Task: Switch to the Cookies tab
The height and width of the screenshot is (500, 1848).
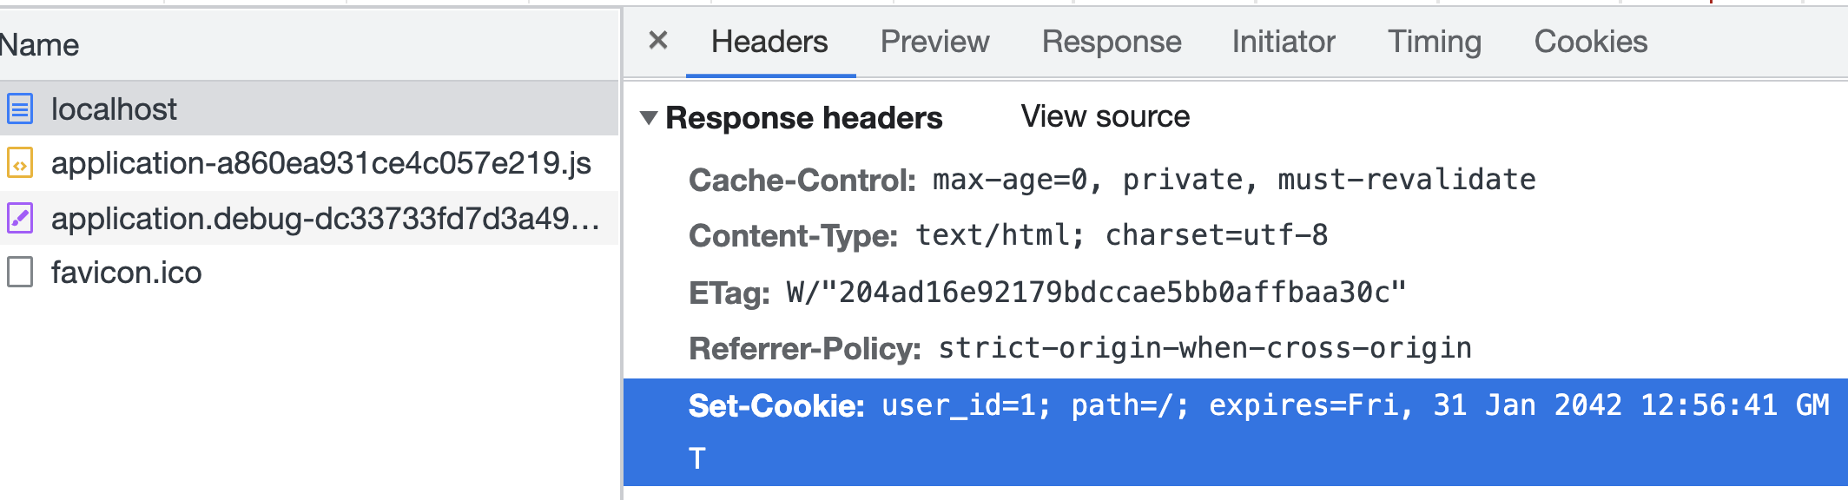Action: click(x=1590, y=42)
